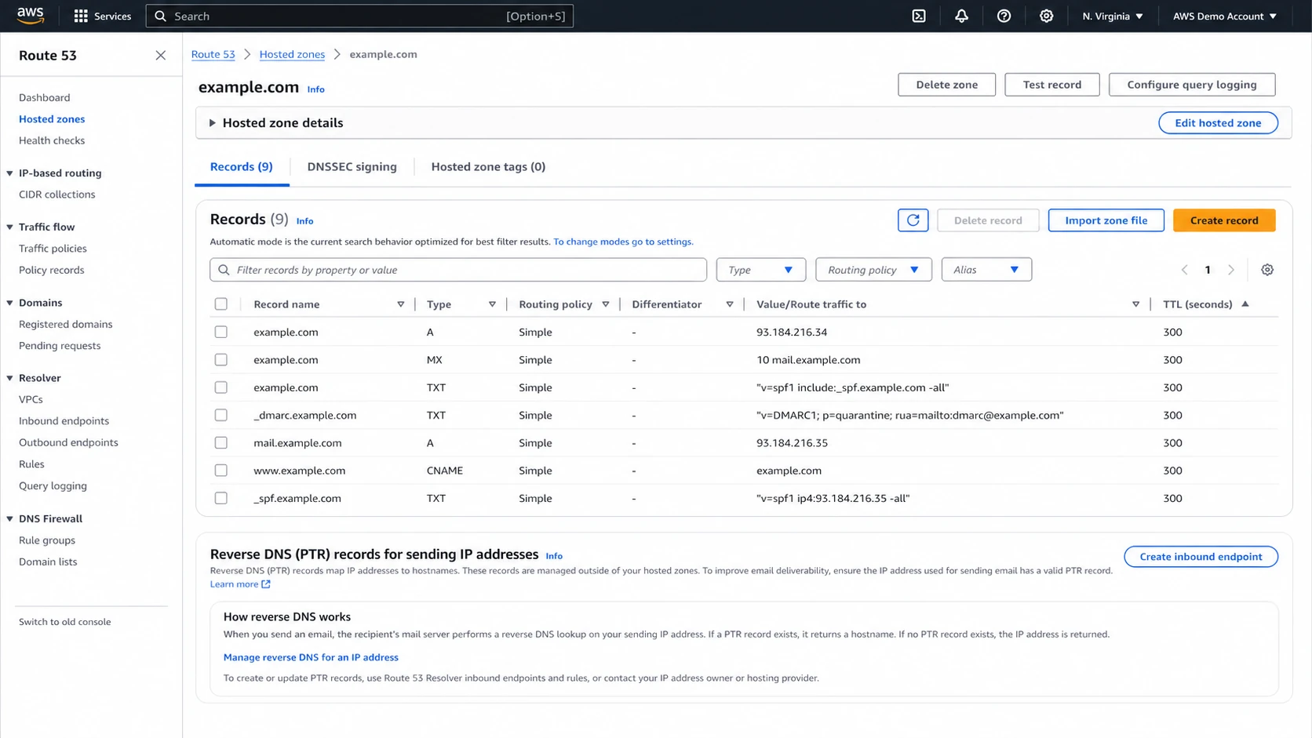Open Dashboard in the sidebar
The width and height of the screenshot is (1312, 738).
click(x=45, y=97)
